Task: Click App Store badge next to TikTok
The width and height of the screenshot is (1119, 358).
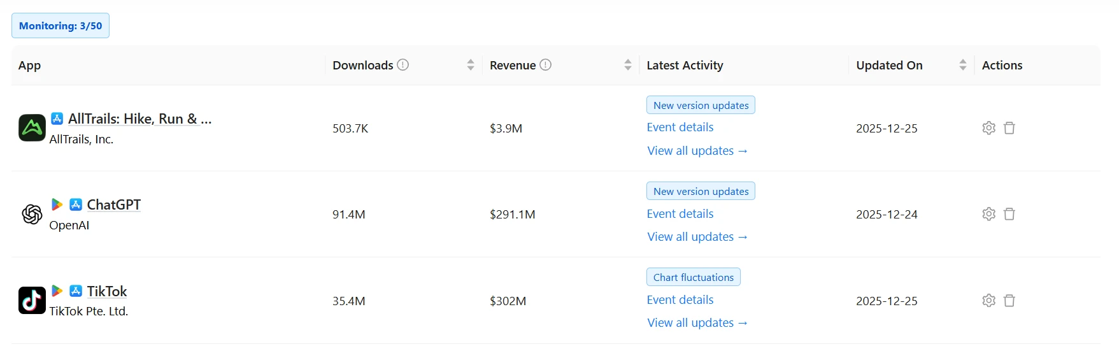Action: click(x=76, y=290)
